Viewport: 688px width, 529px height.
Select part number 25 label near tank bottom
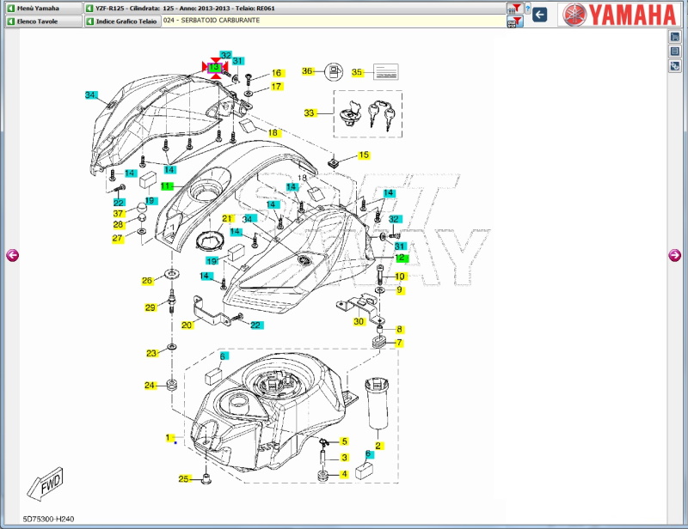183,478
